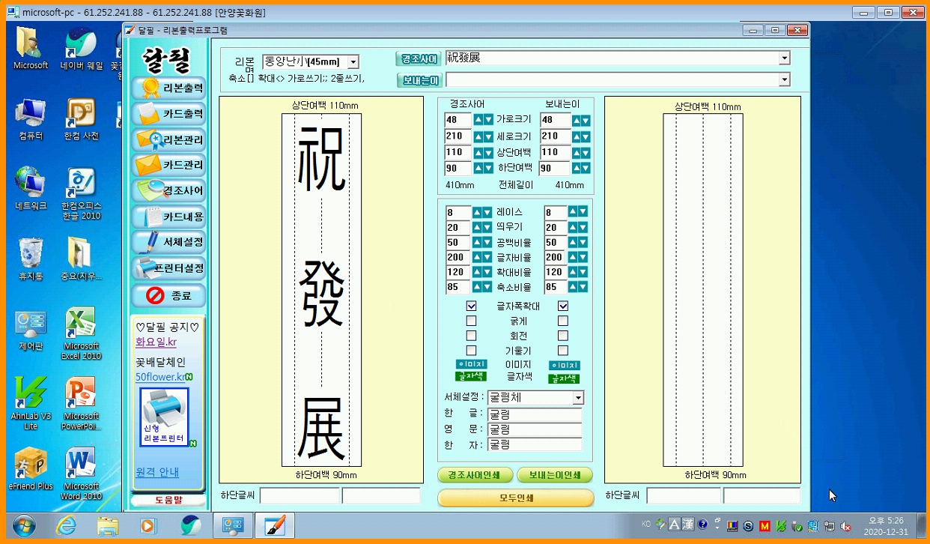This screenshot has height=544, width=930.
Task: Enable the left 굵게 bold checkbox
Action: tap(471, 321)
